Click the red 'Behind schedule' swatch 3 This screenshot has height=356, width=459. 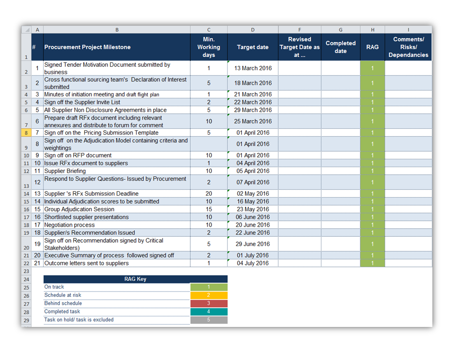[x=209, y=303]
